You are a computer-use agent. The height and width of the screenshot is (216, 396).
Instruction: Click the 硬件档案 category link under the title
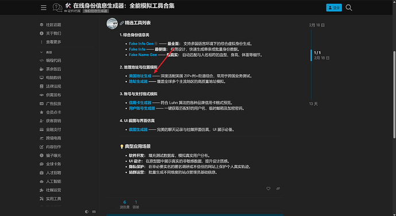pyautogui.click(x=72, y=11)
